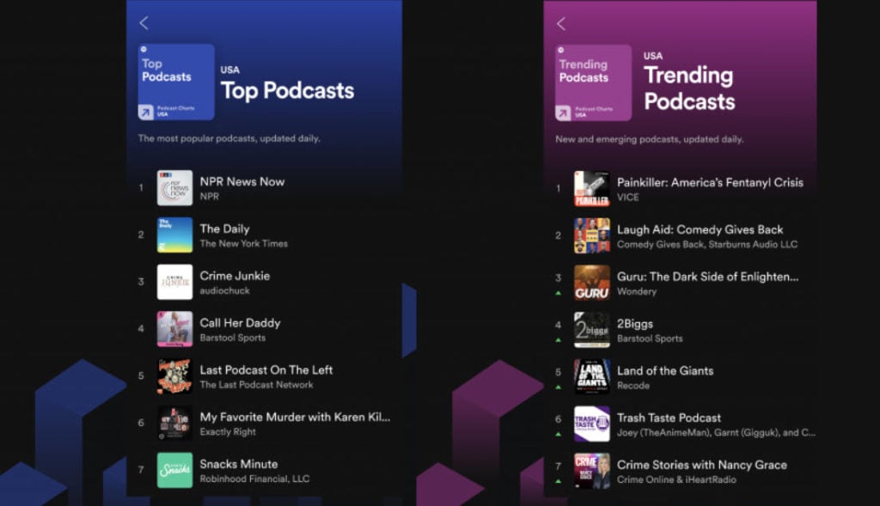Open Snacks Minute cover art
Viewport: 880px width, 506px height.
174,470
